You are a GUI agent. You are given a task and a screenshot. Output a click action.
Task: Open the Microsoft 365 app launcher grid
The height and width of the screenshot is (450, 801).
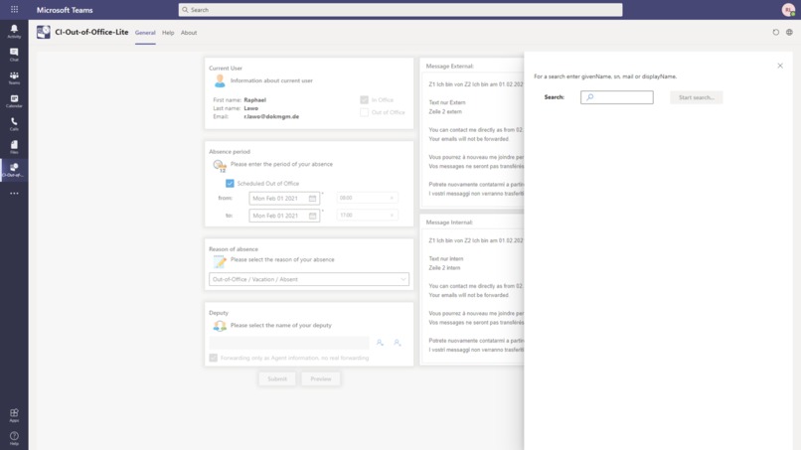[x=14, y=9]
